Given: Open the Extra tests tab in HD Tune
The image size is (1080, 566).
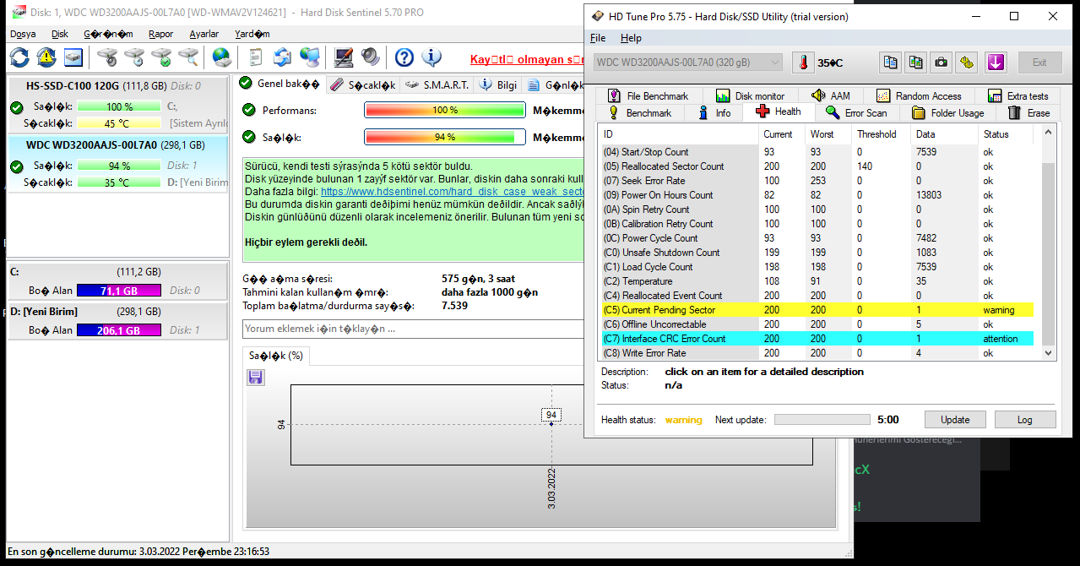Looking at the screenshot, I should [x=1017, y=95].
